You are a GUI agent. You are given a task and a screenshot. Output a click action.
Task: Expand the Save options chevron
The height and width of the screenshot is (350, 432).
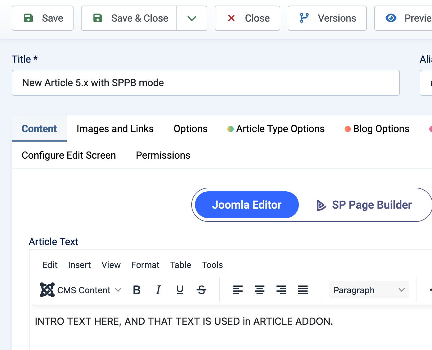(192, 18)
